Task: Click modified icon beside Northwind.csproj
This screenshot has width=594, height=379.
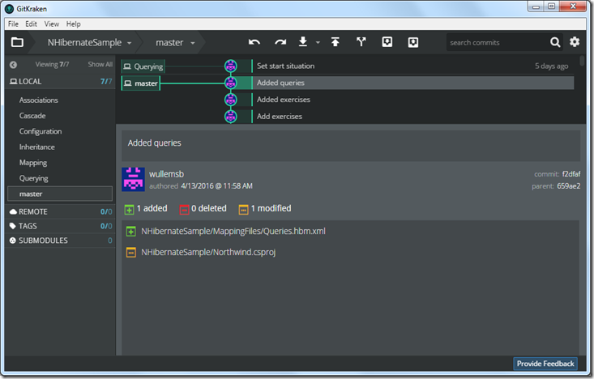Action: pyautogui.click(x=131, y=252)
